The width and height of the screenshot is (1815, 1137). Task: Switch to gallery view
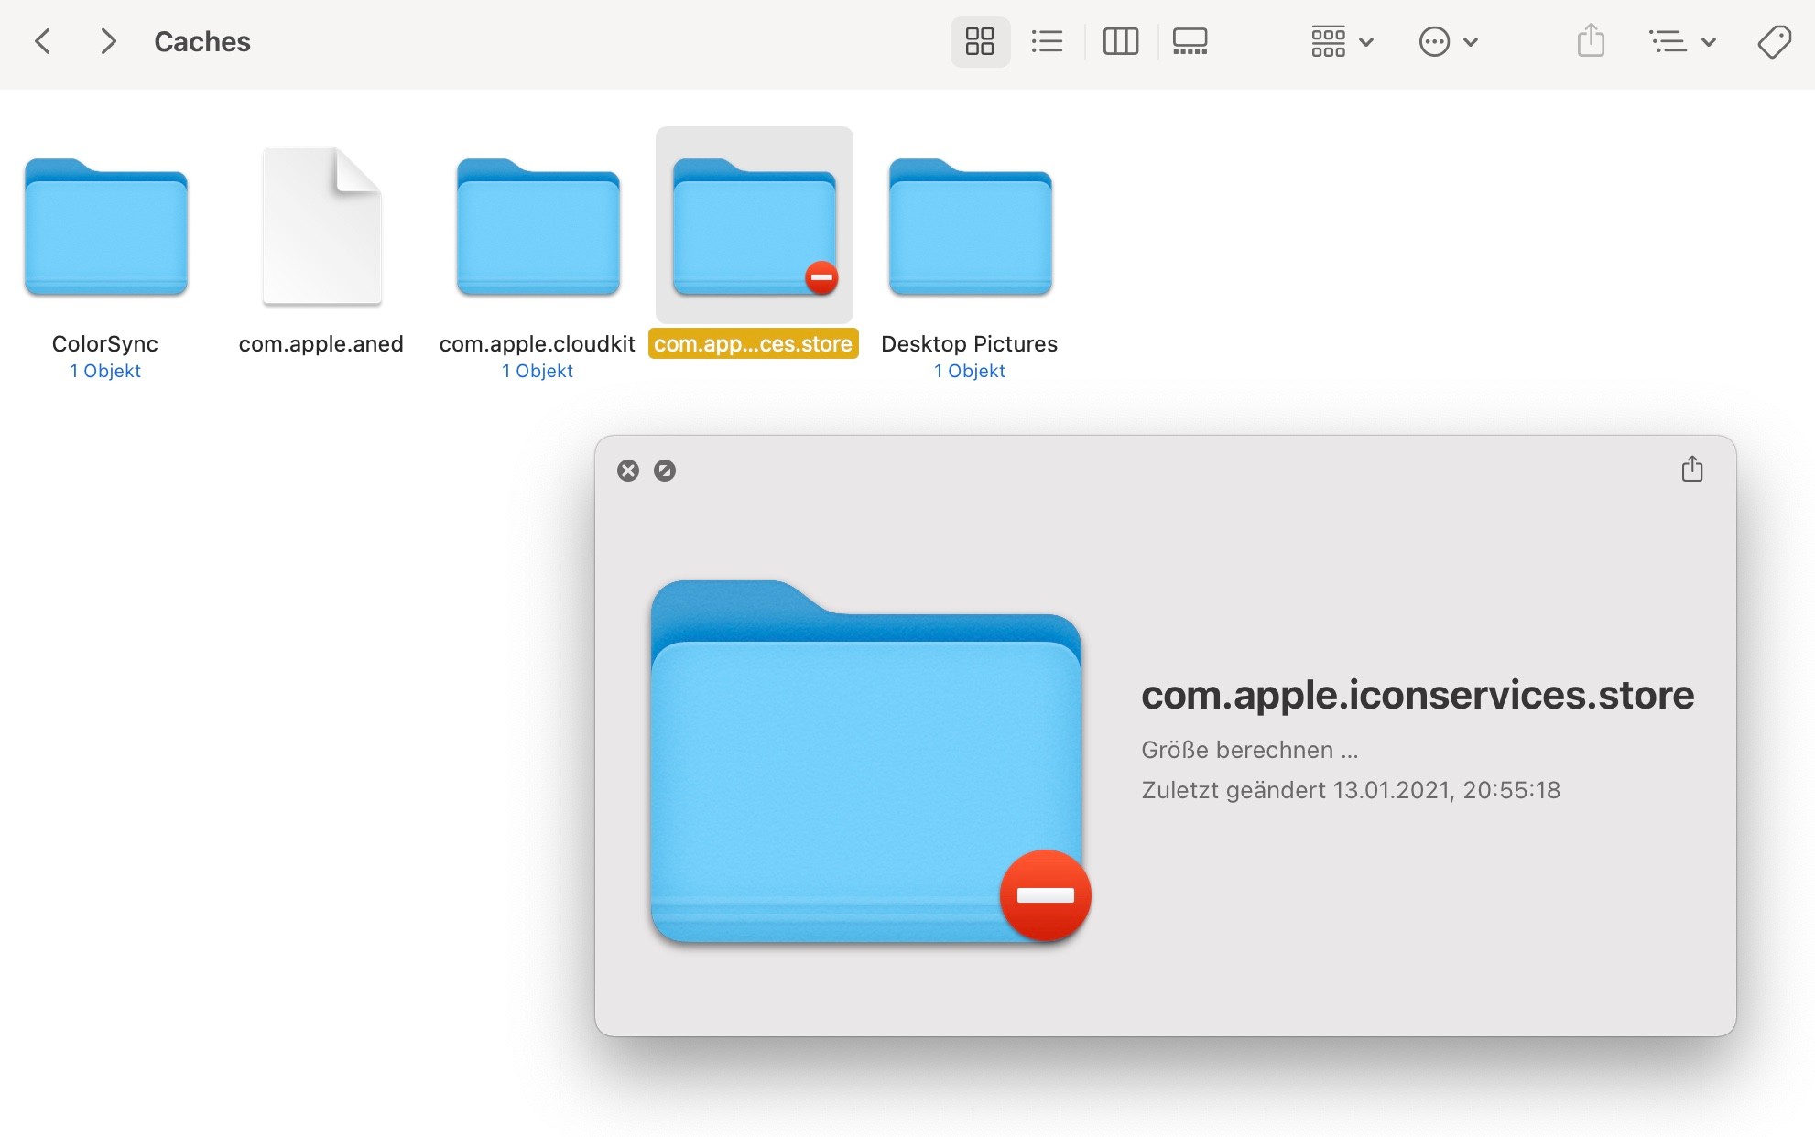(x=1190, y=41)
